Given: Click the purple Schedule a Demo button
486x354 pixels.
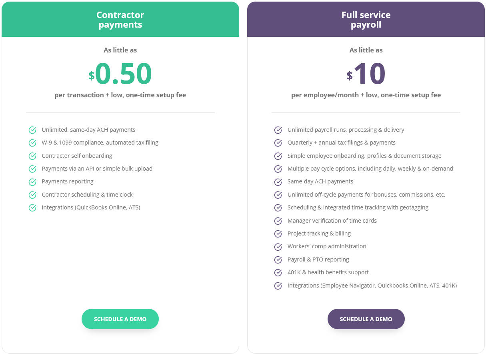Looking at the screenshot, I should [x=366, y=319].
